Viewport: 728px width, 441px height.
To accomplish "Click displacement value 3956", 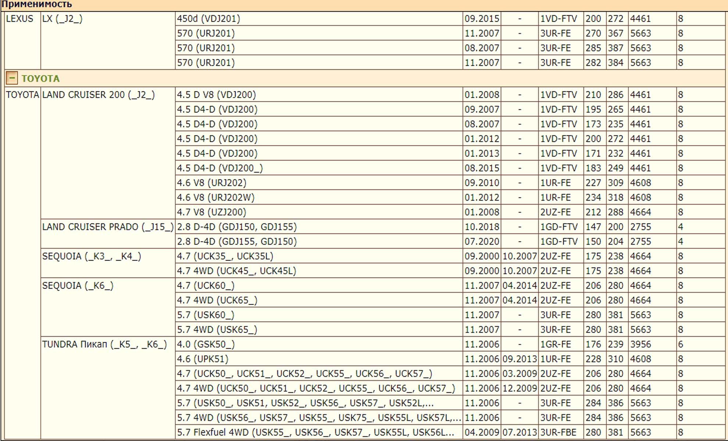I will (640, 345).
